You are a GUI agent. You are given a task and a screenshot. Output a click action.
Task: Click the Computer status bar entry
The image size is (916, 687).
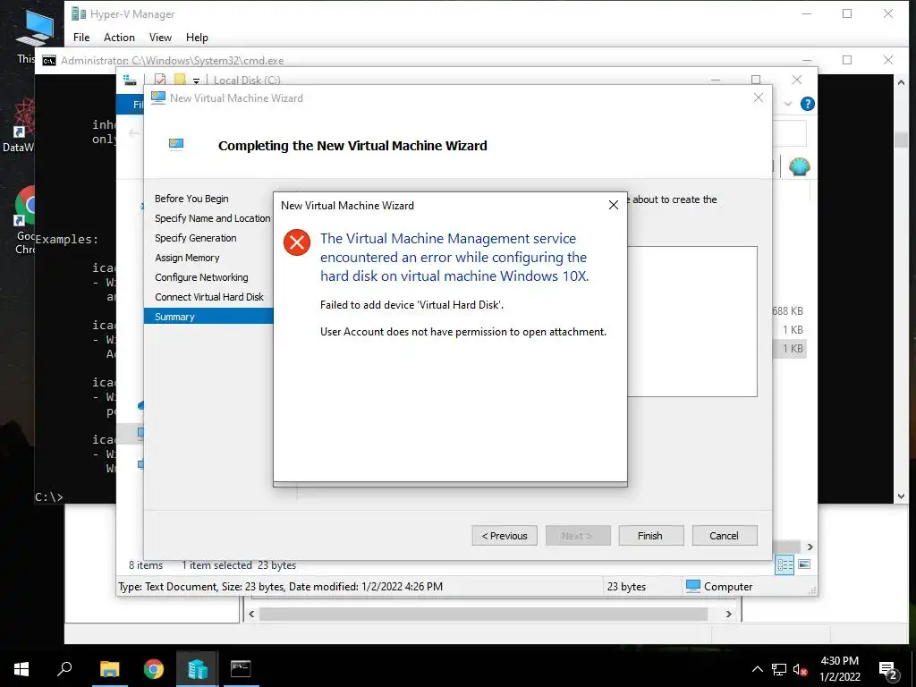click(x=719, y=587)
